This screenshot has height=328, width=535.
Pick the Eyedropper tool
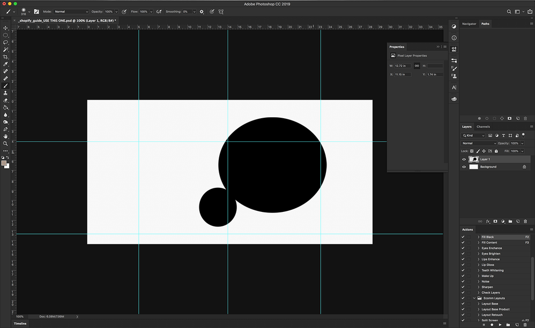coord(5,64)
